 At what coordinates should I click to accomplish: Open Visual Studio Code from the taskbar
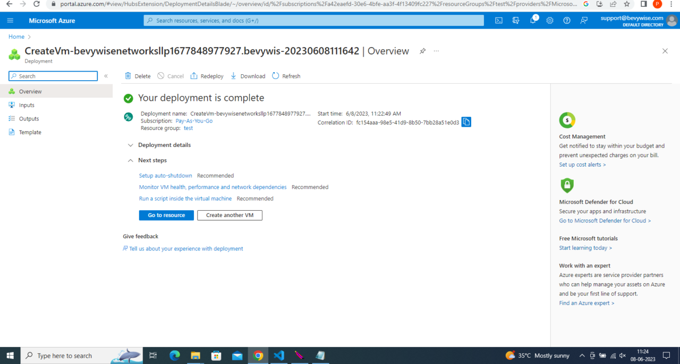279,356
